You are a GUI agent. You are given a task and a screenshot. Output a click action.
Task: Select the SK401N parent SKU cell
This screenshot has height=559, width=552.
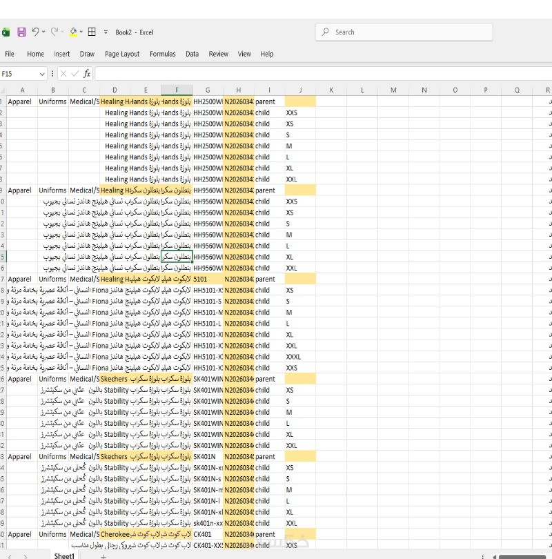(208, 457)
